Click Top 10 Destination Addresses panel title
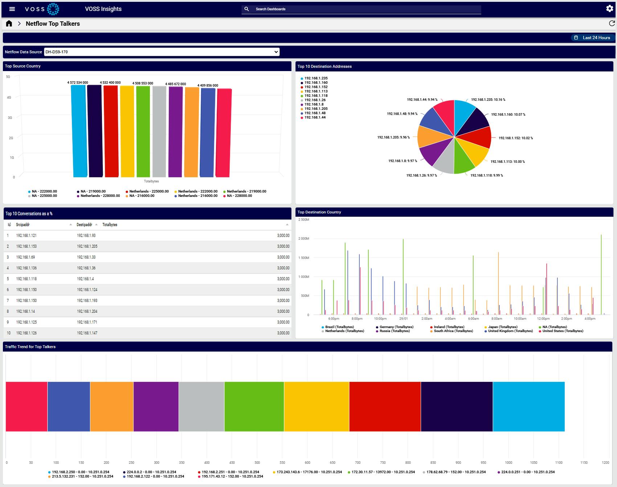Screen dimensions: 617x487 (324, 67)
